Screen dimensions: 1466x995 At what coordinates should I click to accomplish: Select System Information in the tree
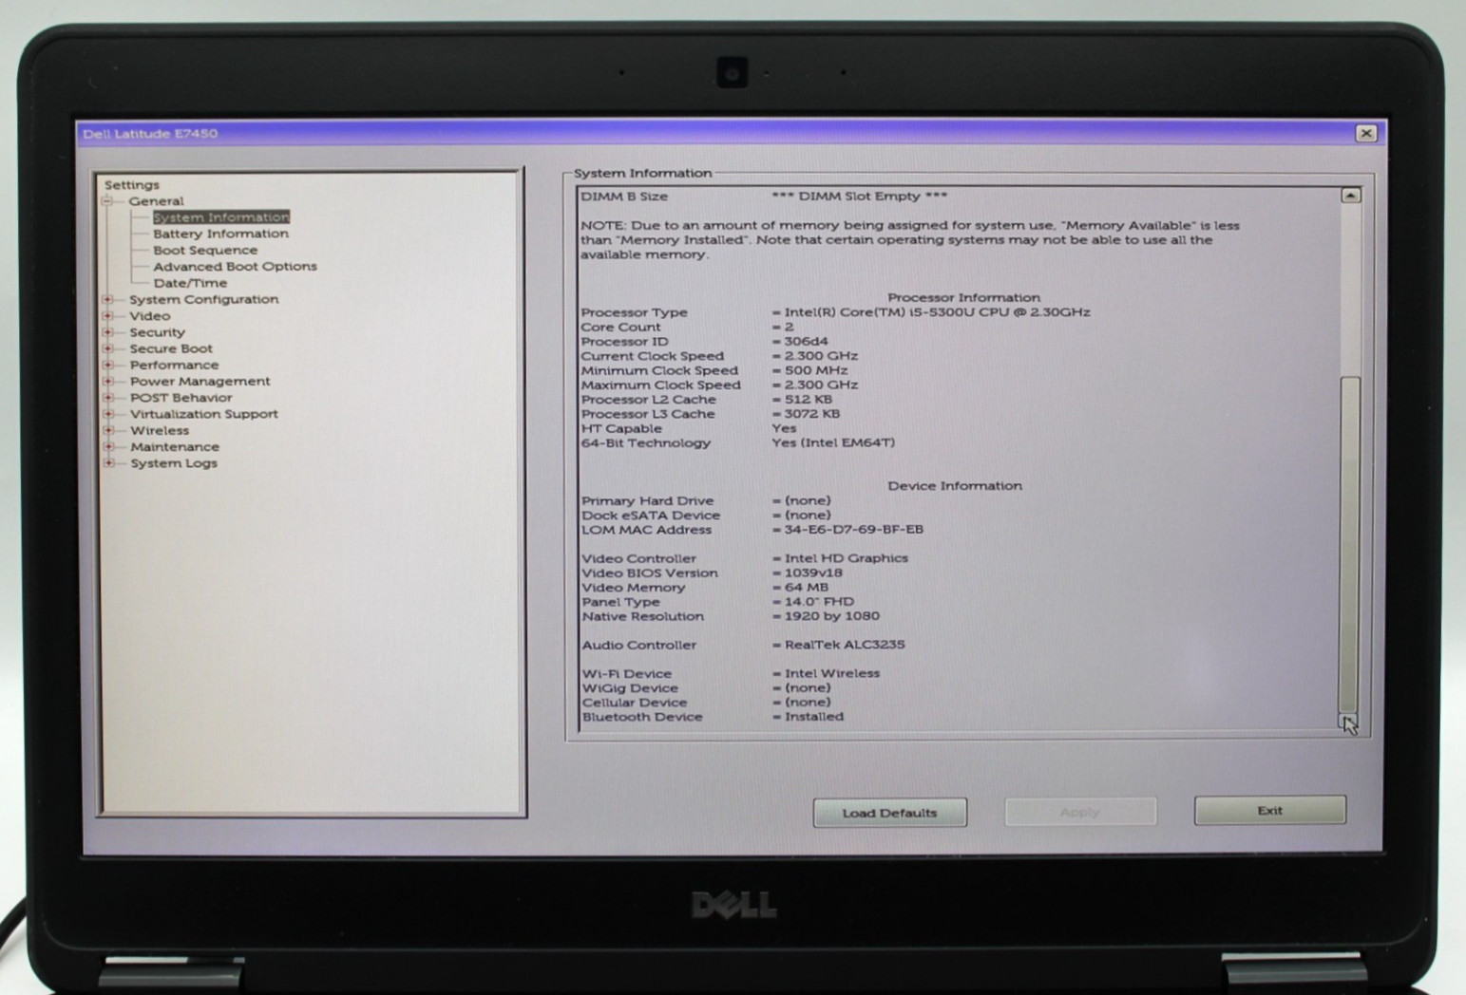tap(220, 217)
